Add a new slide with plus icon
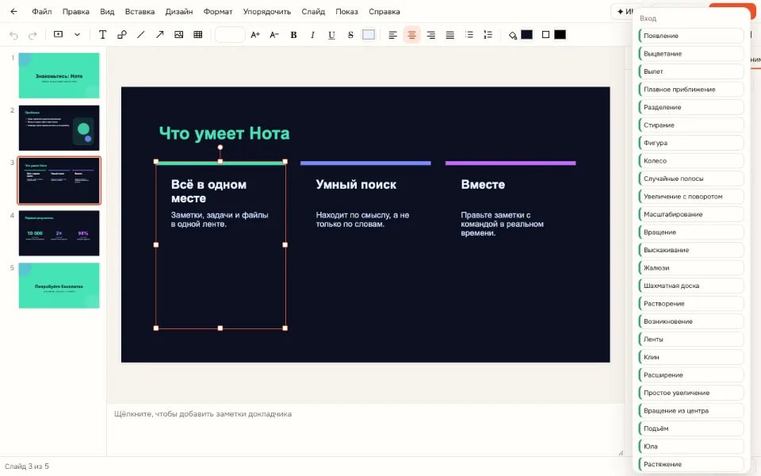This screenshot has height=476, width=761. point(58,34)
